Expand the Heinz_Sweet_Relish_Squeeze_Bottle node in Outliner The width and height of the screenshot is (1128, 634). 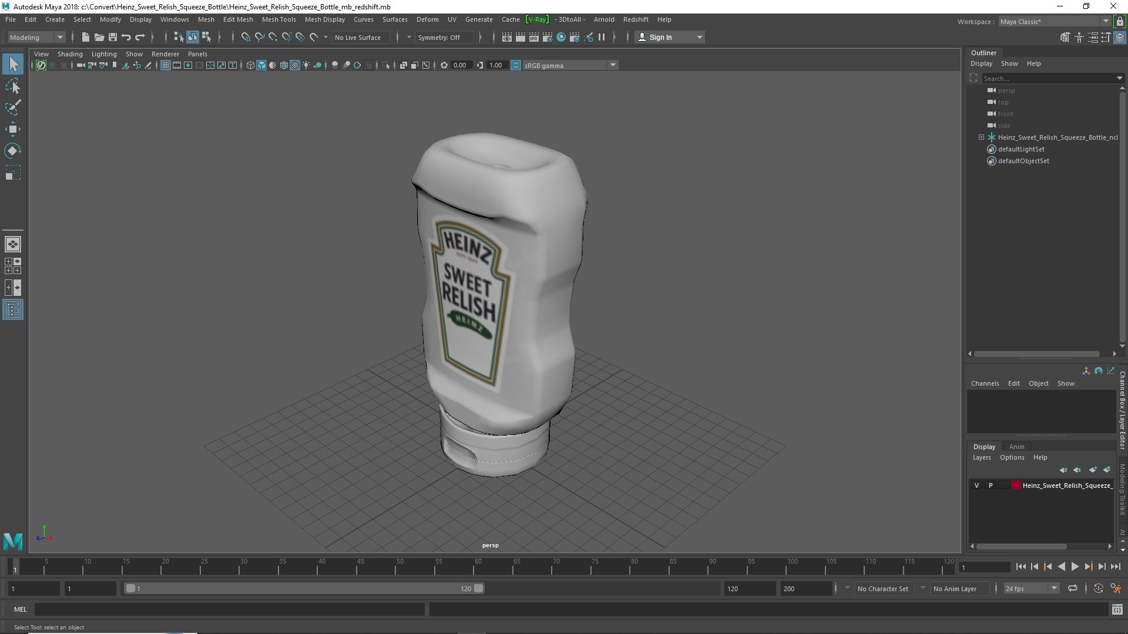[981, 137]
